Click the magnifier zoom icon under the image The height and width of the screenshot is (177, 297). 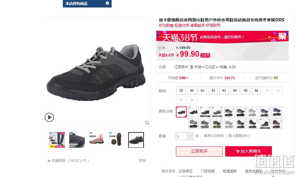coord(147,123)
